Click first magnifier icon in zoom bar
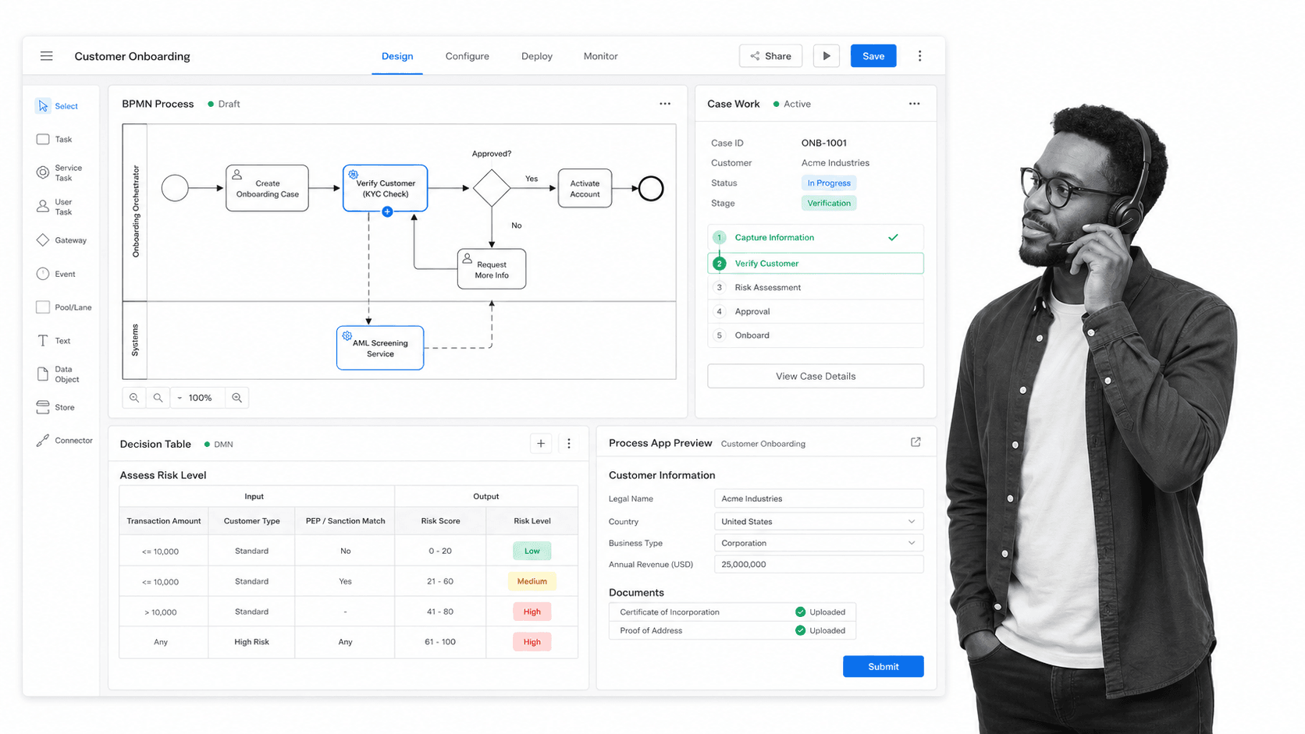The height and width of the screenshot is (734, 1305). point(134,398)
